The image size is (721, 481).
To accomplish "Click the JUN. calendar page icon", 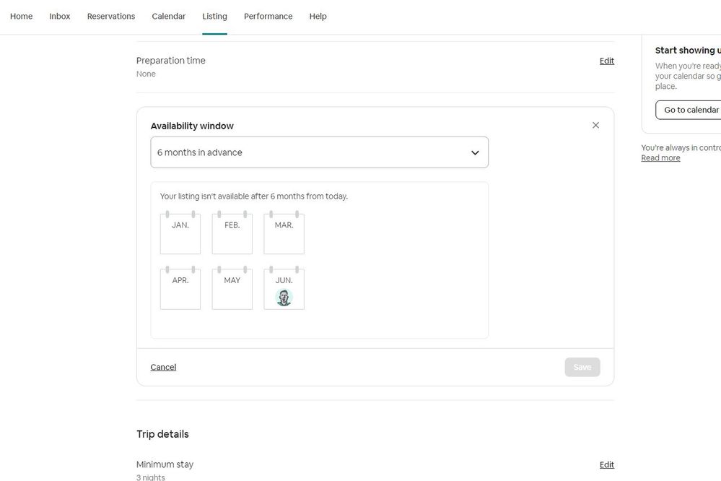I will (x=284, y=281).
